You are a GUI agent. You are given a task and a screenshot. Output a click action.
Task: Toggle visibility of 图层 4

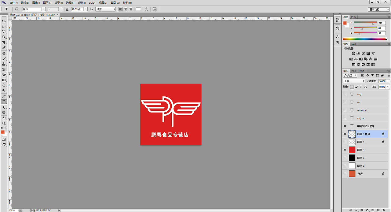(x=345, y=150)
